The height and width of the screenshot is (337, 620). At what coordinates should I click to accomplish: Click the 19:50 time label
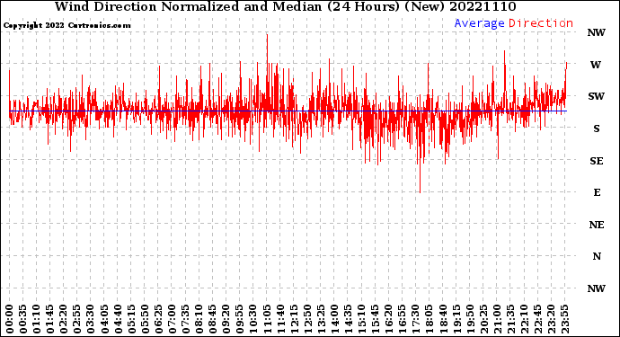coord(470,320)
